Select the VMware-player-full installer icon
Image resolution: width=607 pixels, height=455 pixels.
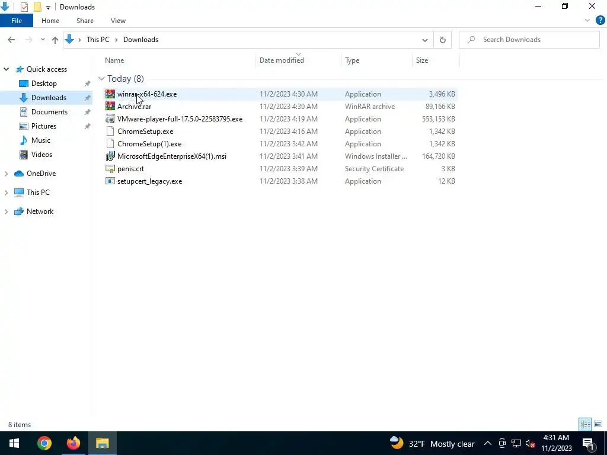tap(110, 118)
